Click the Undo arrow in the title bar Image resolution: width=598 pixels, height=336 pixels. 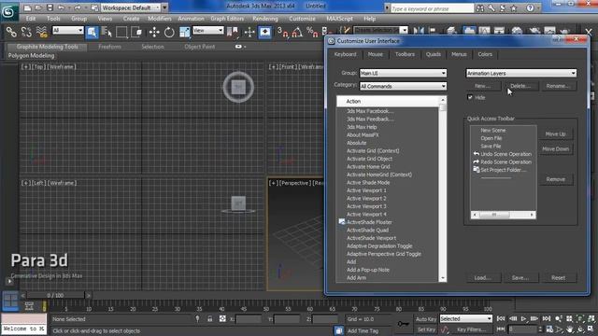61,7
